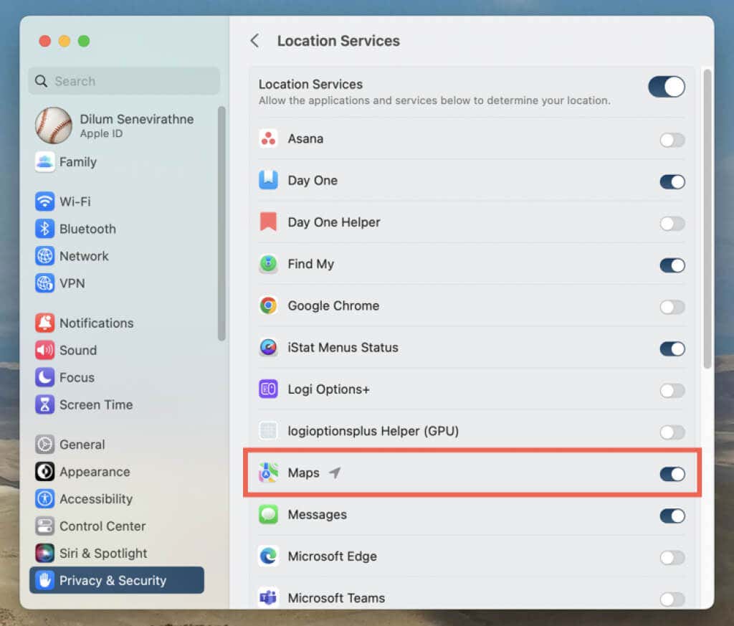This screenshot has height=626, width=734.
Task: Click the Google Chrome icon
Action: (x=268, y=305)
